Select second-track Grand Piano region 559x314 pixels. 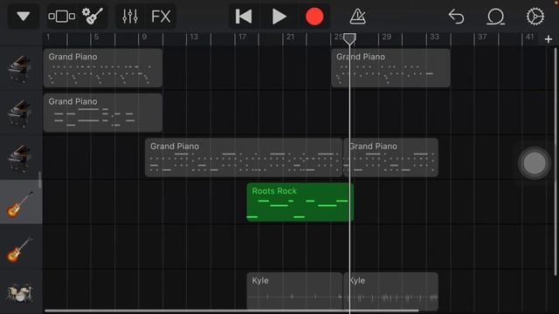[x=103, y=113]
